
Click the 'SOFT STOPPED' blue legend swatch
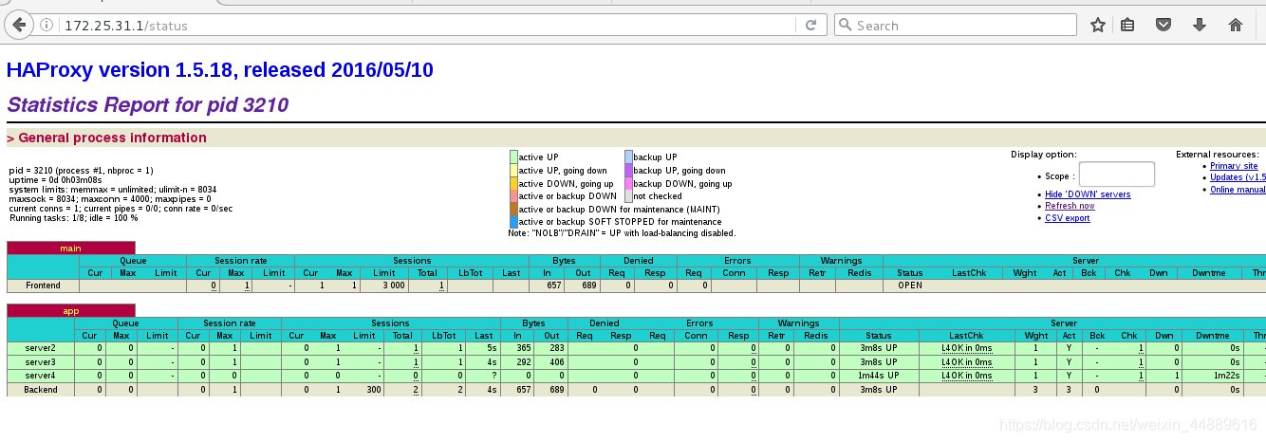point(513,222)
